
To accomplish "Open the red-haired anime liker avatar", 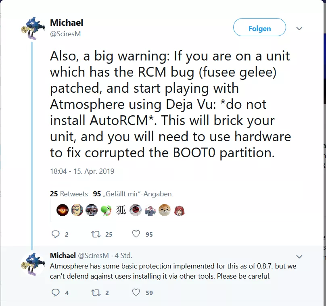I will click(179, 210).
